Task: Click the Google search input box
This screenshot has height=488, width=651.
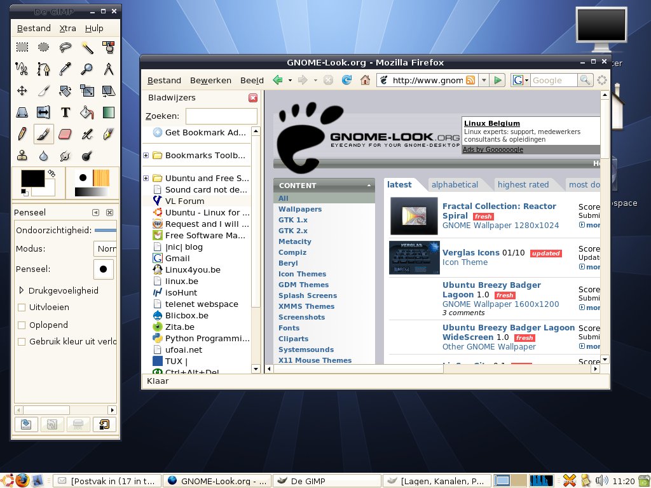Action: tap(554, 80)
